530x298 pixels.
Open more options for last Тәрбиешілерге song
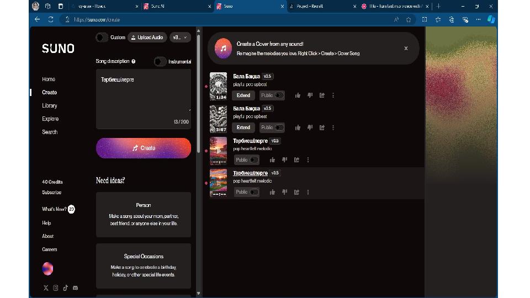pyautogui.click(x=308, y=192)
